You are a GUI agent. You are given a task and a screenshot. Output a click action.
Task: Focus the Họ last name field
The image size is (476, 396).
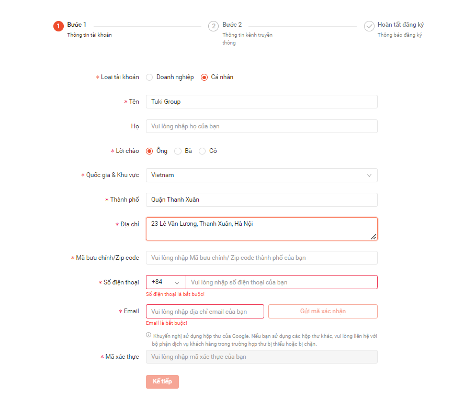tap(262, 126)
